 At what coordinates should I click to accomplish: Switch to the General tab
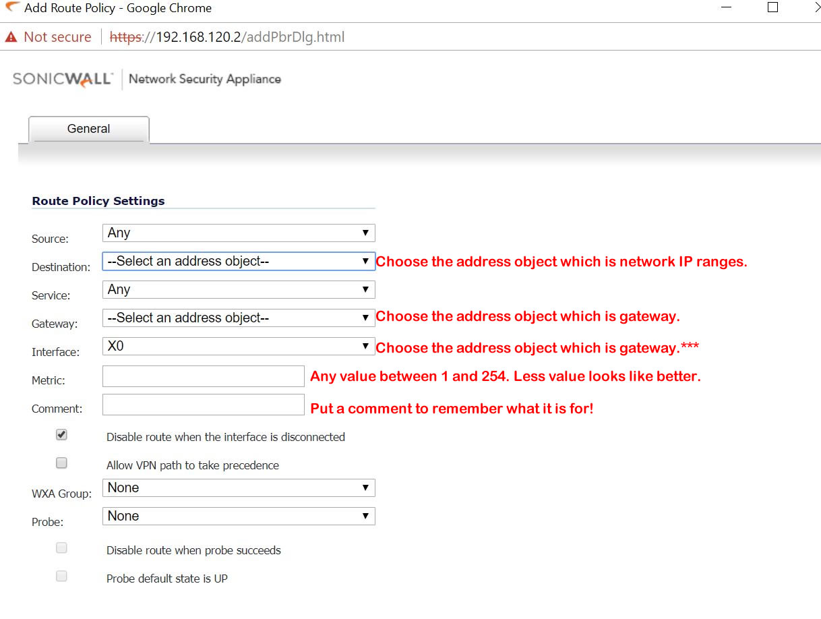pos(88,129)
